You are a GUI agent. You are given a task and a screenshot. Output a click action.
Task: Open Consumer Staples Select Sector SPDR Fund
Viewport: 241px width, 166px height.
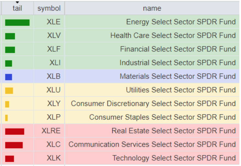click(x=162, y=117)
